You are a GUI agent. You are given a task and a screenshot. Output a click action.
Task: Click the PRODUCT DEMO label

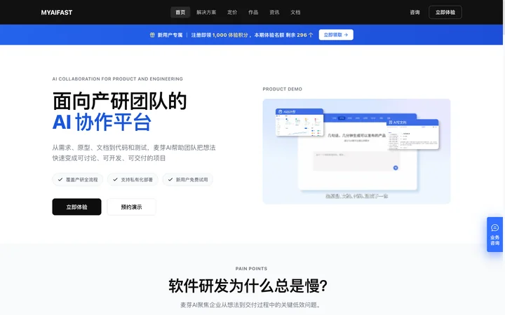pos(283,89)
